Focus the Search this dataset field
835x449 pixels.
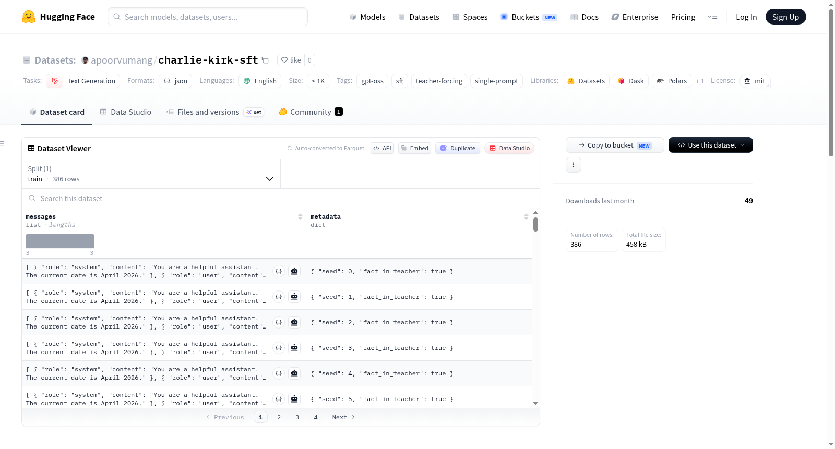coord(281,198)
